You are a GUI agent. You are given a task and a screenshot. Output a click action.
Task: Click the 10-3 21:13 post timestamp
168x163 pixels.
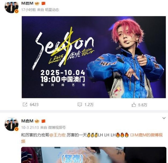pyautogui.click(x=30, y=128)
